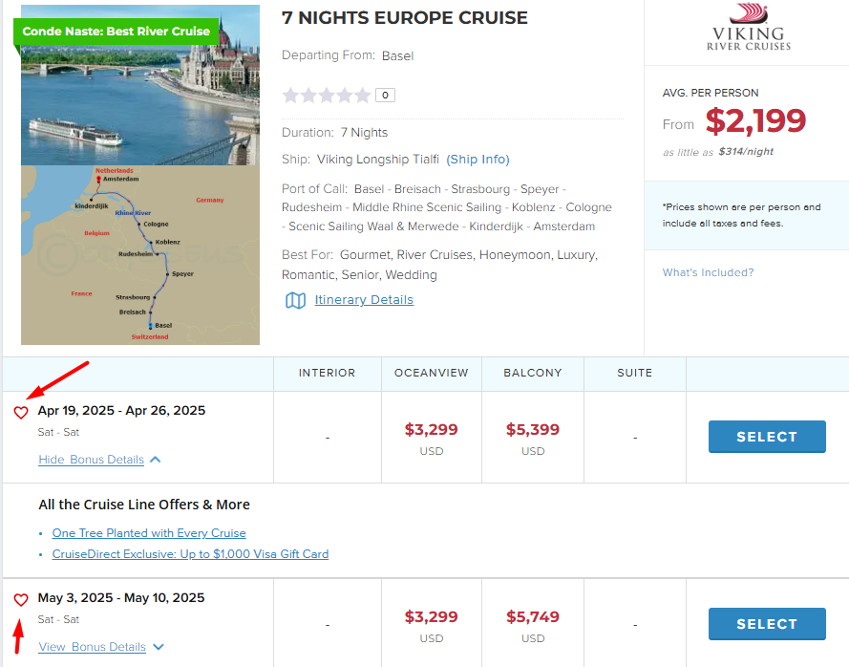Collapse Hide Bonus Details for April sailing
The width and height of the screenshot is (849, 667).
click(92, 460)
